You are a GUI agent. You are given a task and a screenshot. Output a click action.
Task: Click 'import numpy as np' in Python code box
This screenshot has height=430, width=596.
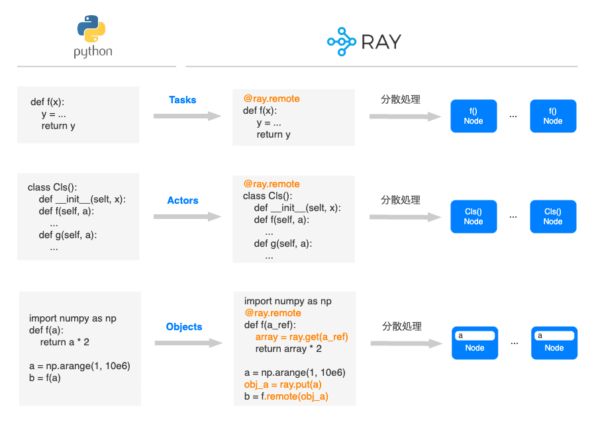[x=73, y=318]
